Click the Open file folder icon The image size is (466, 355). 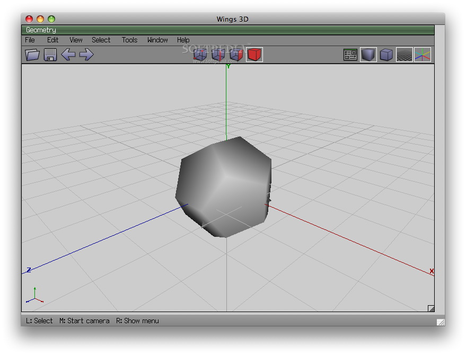click(x=32, y=55)
